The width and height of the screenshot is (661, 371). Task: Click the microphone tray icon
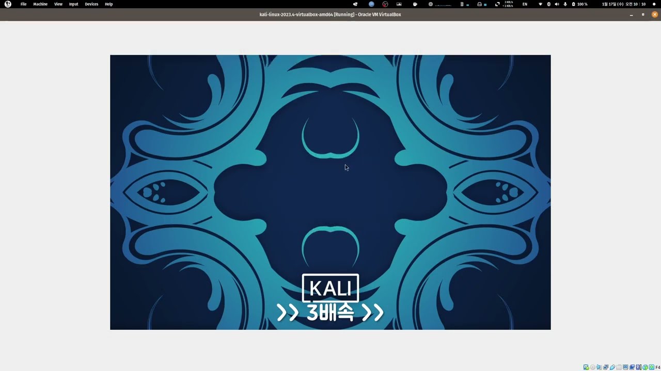pos(565,4)
